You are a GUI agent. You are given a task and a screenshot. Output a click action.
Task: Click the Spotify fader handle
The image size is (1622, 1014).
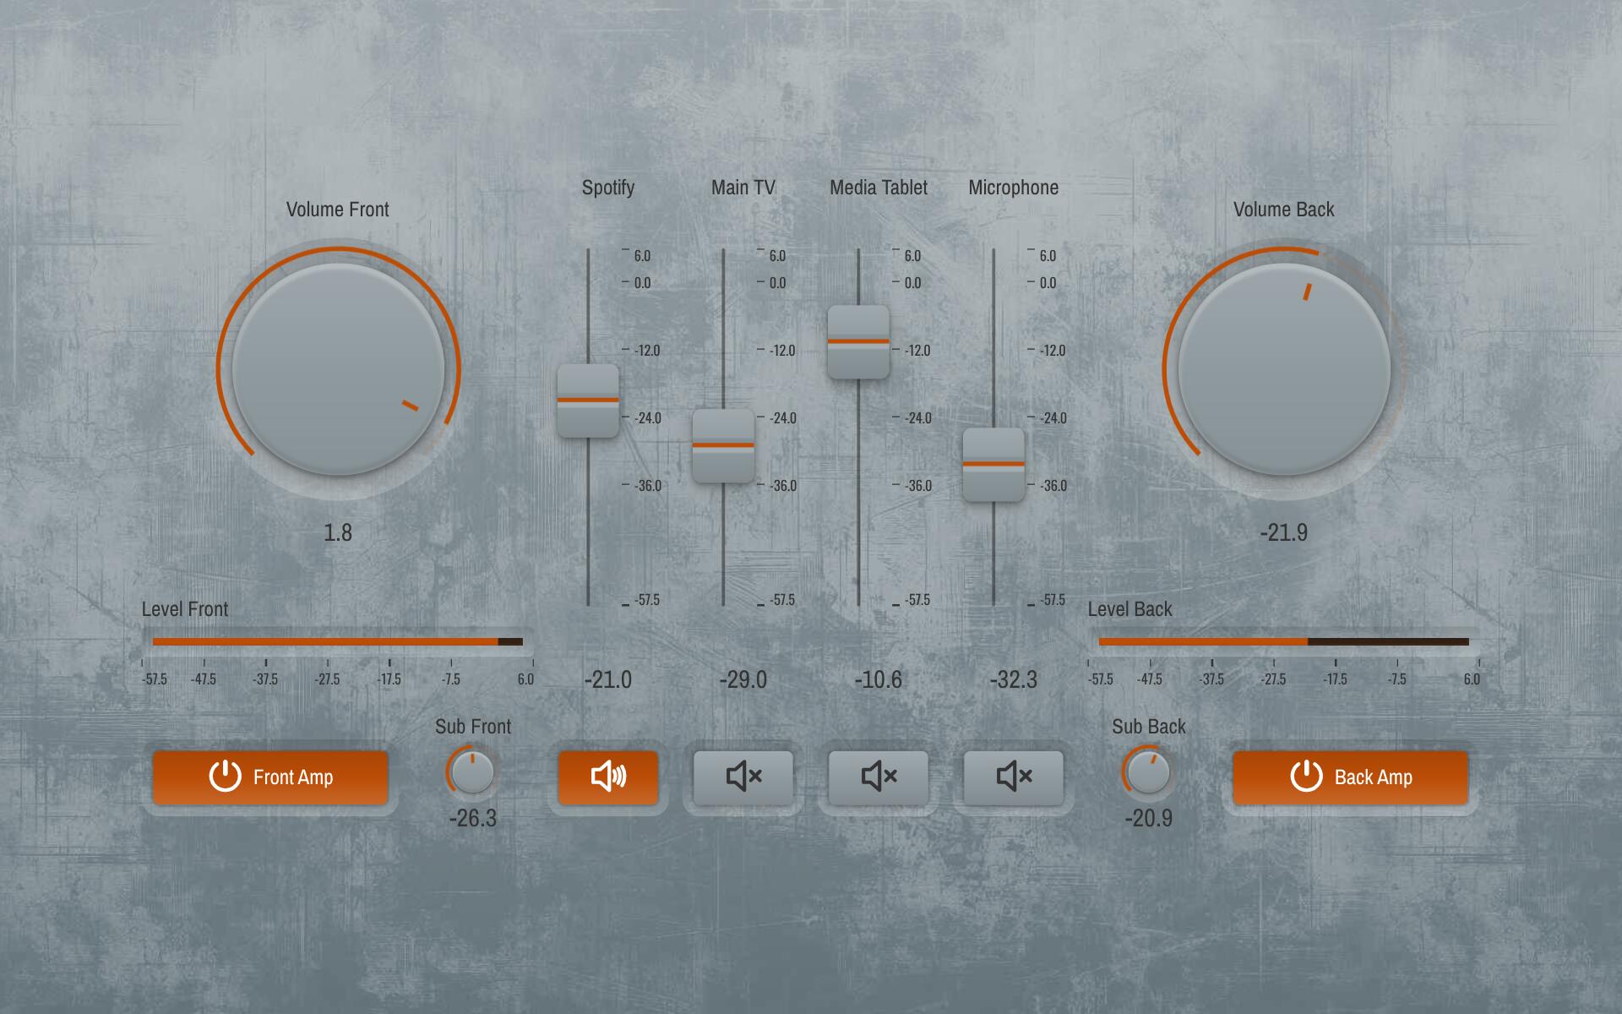[588, 401]
